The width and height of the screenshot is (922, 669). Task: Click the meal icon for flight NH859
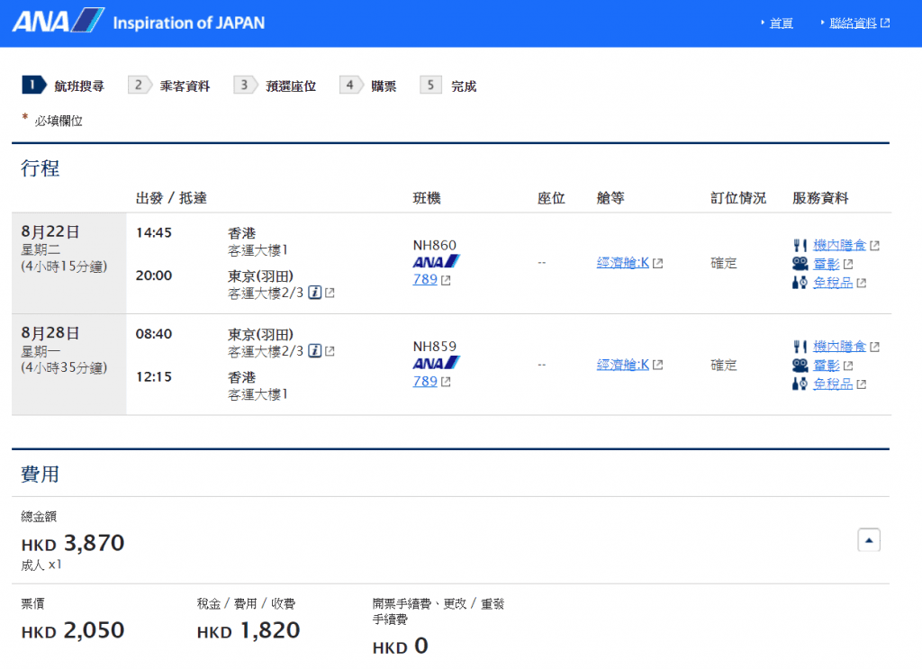tap(799, 346)
